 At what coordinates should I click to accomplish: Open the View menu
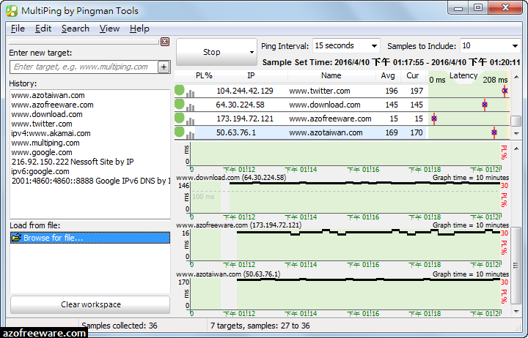tap(109, 29)
